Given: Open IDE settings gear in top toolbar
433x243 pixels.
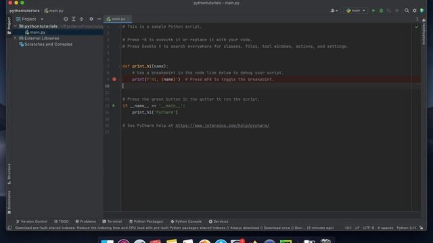Looking at the screenshot, I should tap(415, 11).
